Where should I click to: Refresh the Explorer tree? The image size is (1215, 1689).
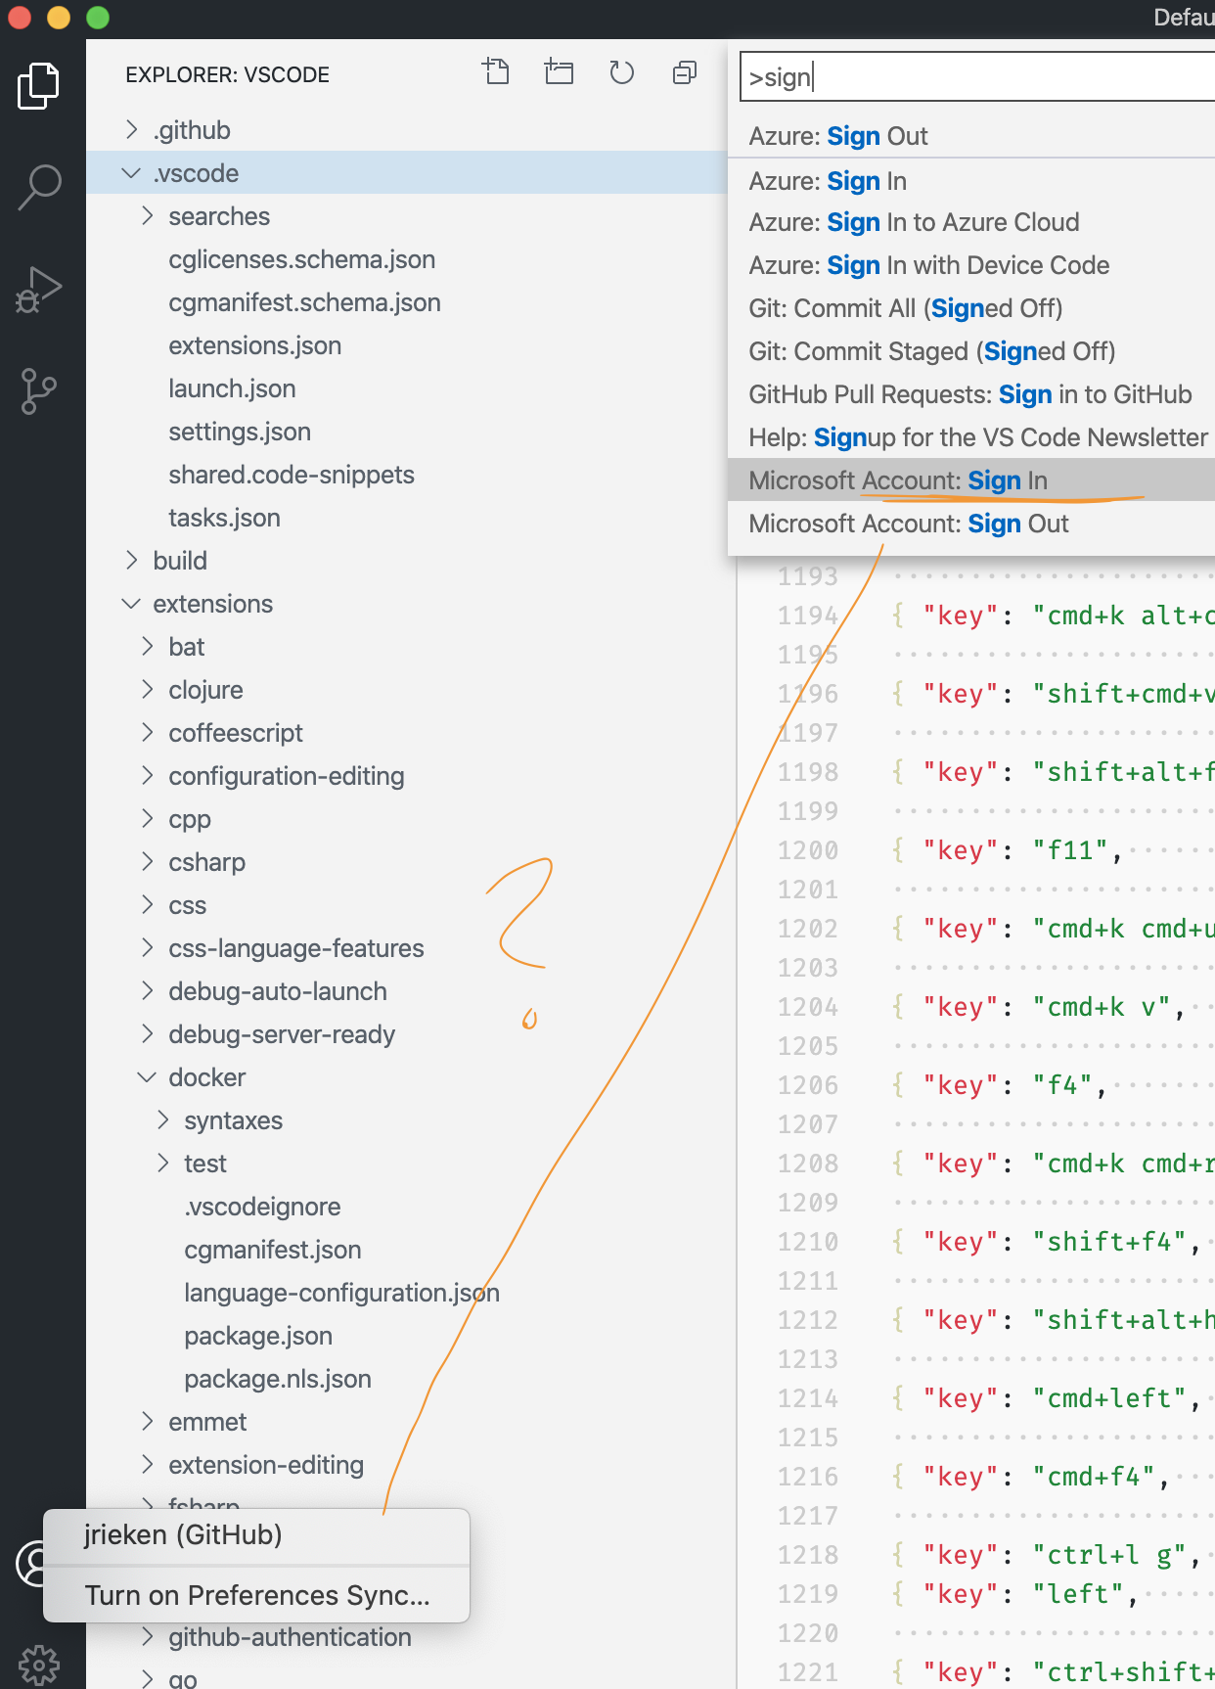(622, 72)
